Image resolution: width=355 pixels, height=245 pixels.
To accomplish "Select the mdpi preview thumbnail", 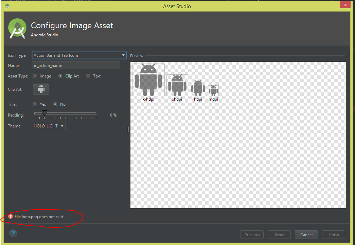I will pyautogui.click(x=213, y=90).
